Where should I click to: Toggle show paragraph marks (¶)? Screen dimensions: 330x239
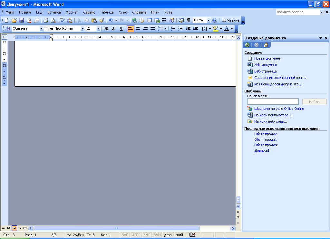coord(189,20)
